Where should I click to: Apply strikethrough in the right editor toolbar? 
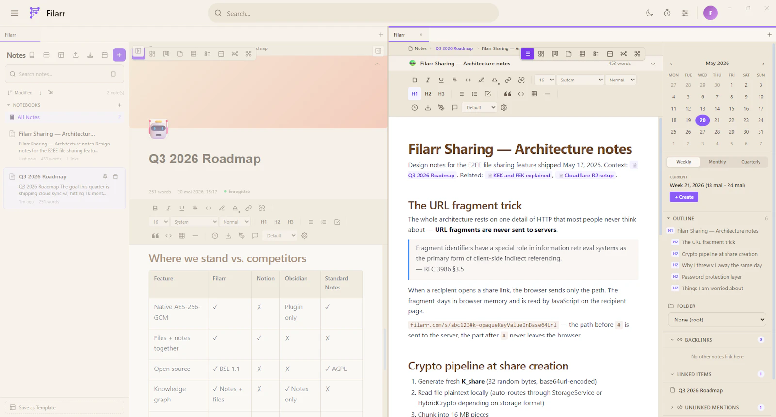click(454, 80)
